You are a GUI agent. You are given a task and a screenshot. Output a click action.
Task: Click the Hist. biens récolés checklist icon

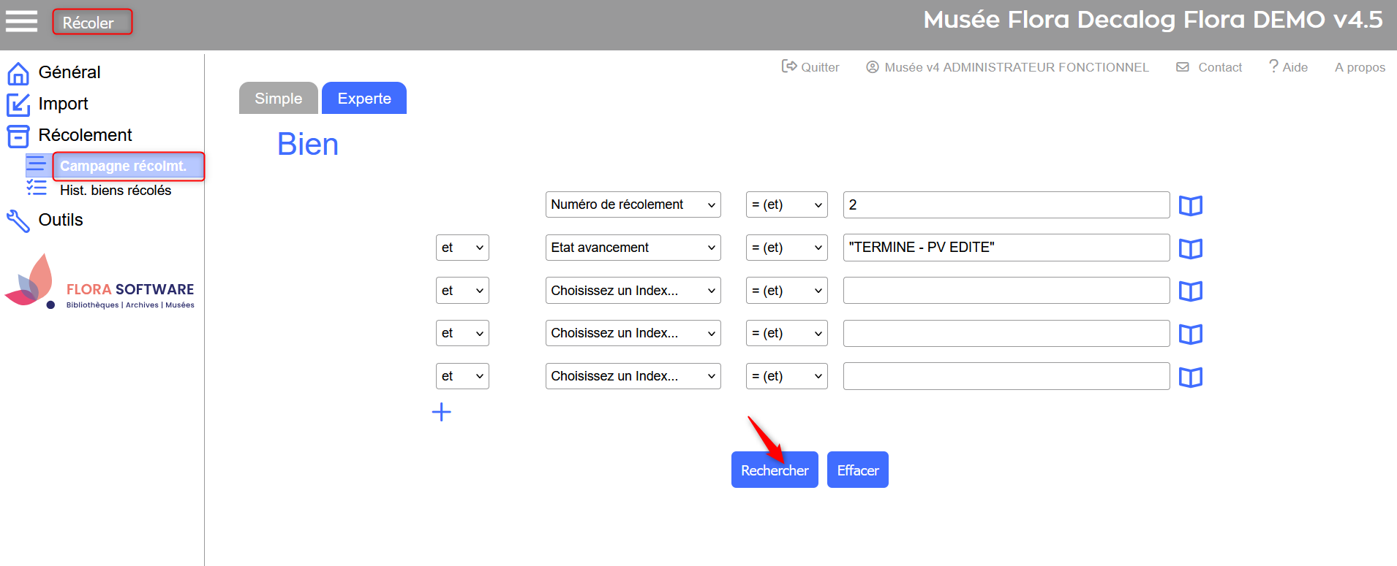point(37,189)
